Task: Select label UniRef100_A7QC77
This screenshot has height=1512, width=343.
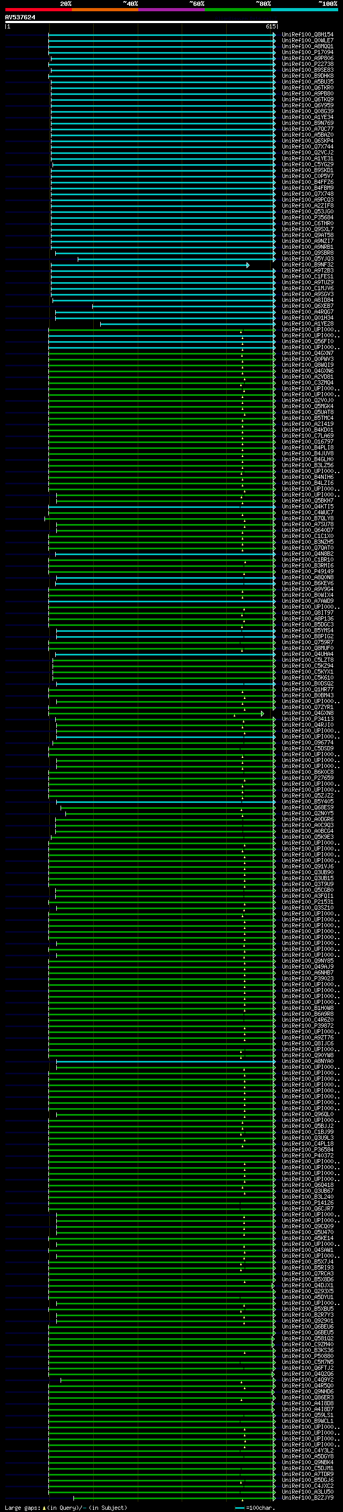Action: [308, 129]
